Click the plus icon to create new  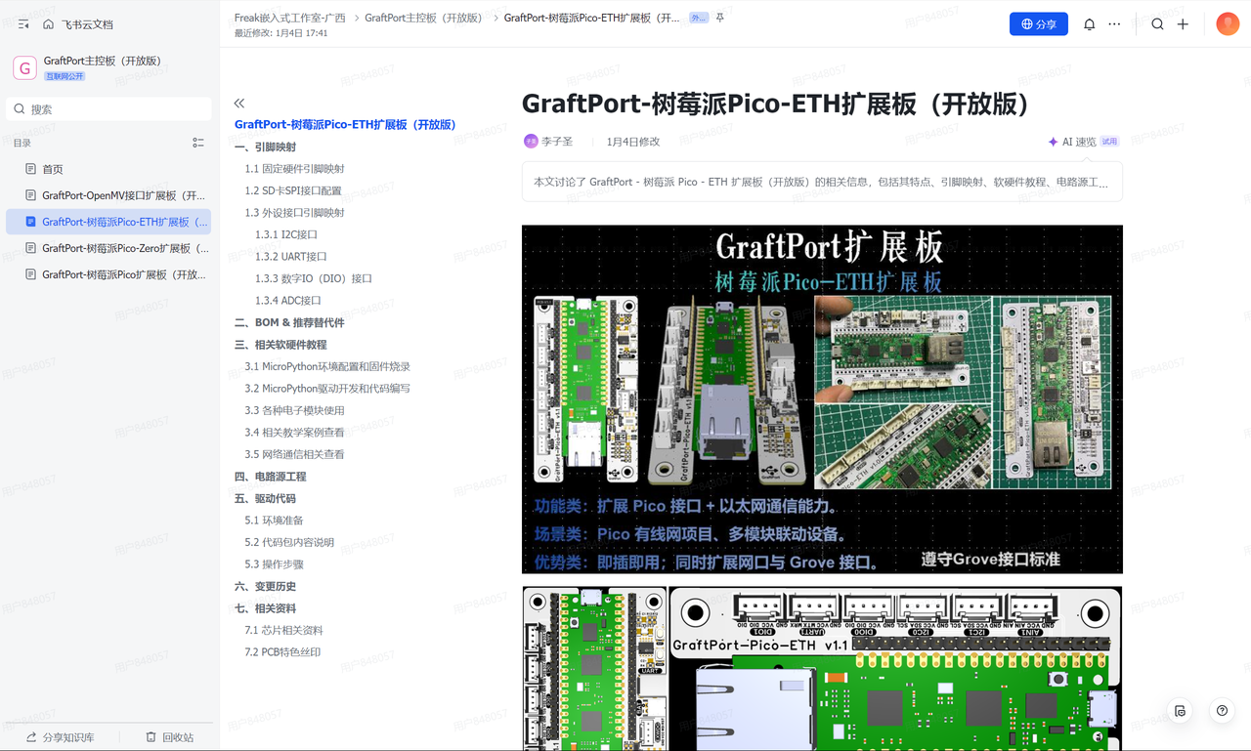pyautogui.click(x=1183, y=24)
